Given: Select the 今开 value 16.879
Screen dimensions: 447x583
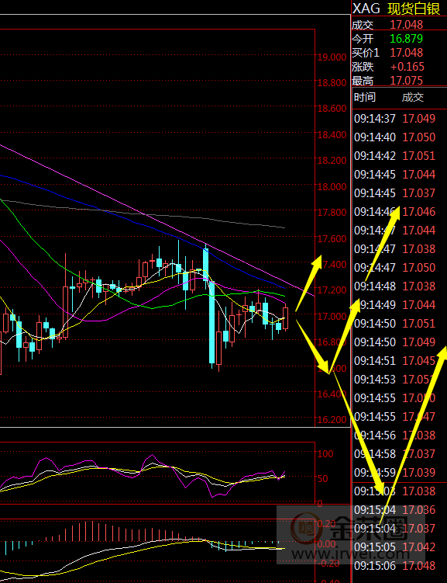Looking at the screenshot, I should [x=406, y=39].
